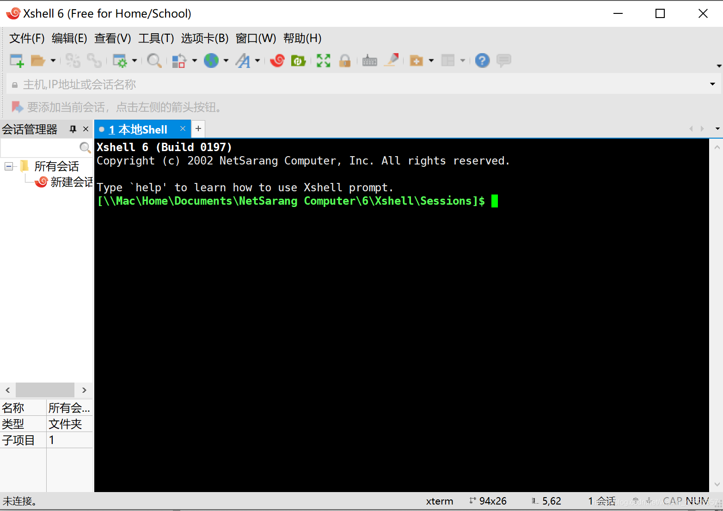The height and width of the screenshot is (511, 723).
Task: Click the 未连接 status text
Action: coord(19,501)
